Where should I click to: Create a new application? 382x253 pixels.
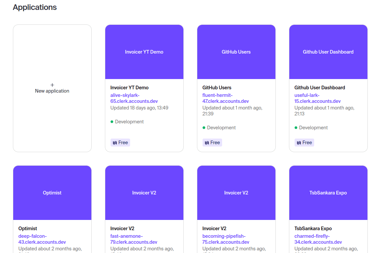click(x=52, y=88)
